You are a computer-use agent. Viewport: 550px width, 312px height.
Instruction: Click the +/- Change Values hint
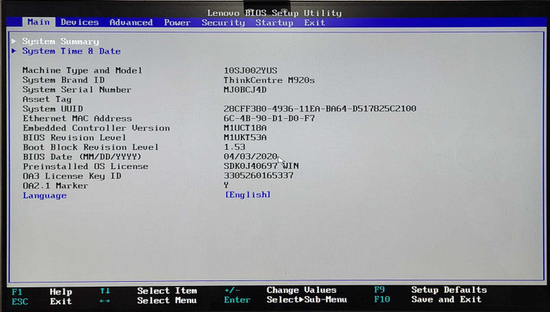pos(280,290)
